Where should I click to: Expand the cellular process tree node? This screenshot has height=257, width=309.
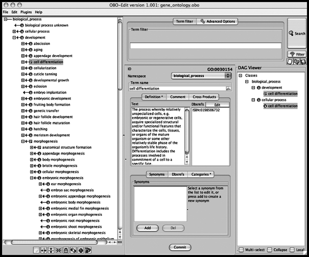pyautogui.click(x=14, y=32)
